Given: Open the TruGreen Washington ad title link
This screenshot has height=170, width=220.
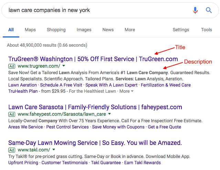Looking at the screenshot, I should click(93, 59).
